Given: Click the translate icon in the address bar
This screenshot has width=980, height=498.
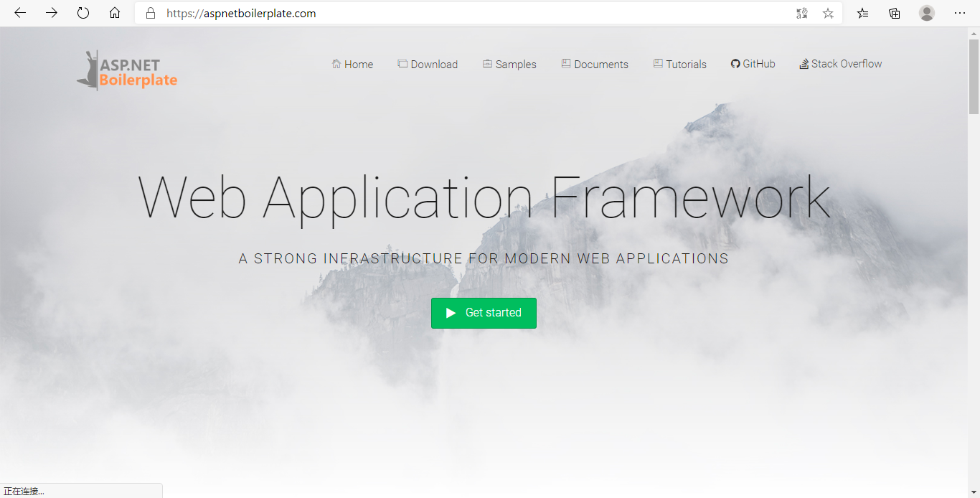Looking at the screenshot, I should [x=801, y=13].
